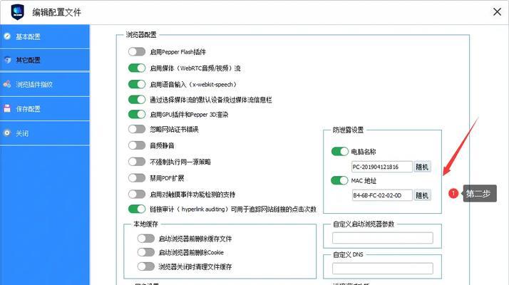Screen dimensions: 509x285
Task: Click the 其它配置 sidebar icon
Action: pyautogui.click(x=7, y=60)
